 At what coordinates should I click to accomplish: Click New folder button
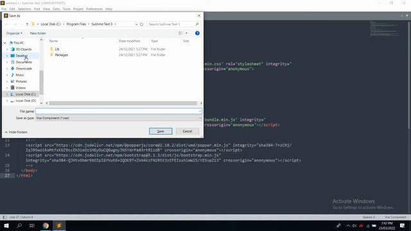coord(38,33)
